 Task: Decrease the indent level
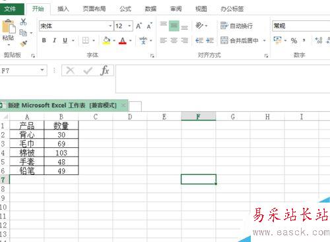[199, 40]
